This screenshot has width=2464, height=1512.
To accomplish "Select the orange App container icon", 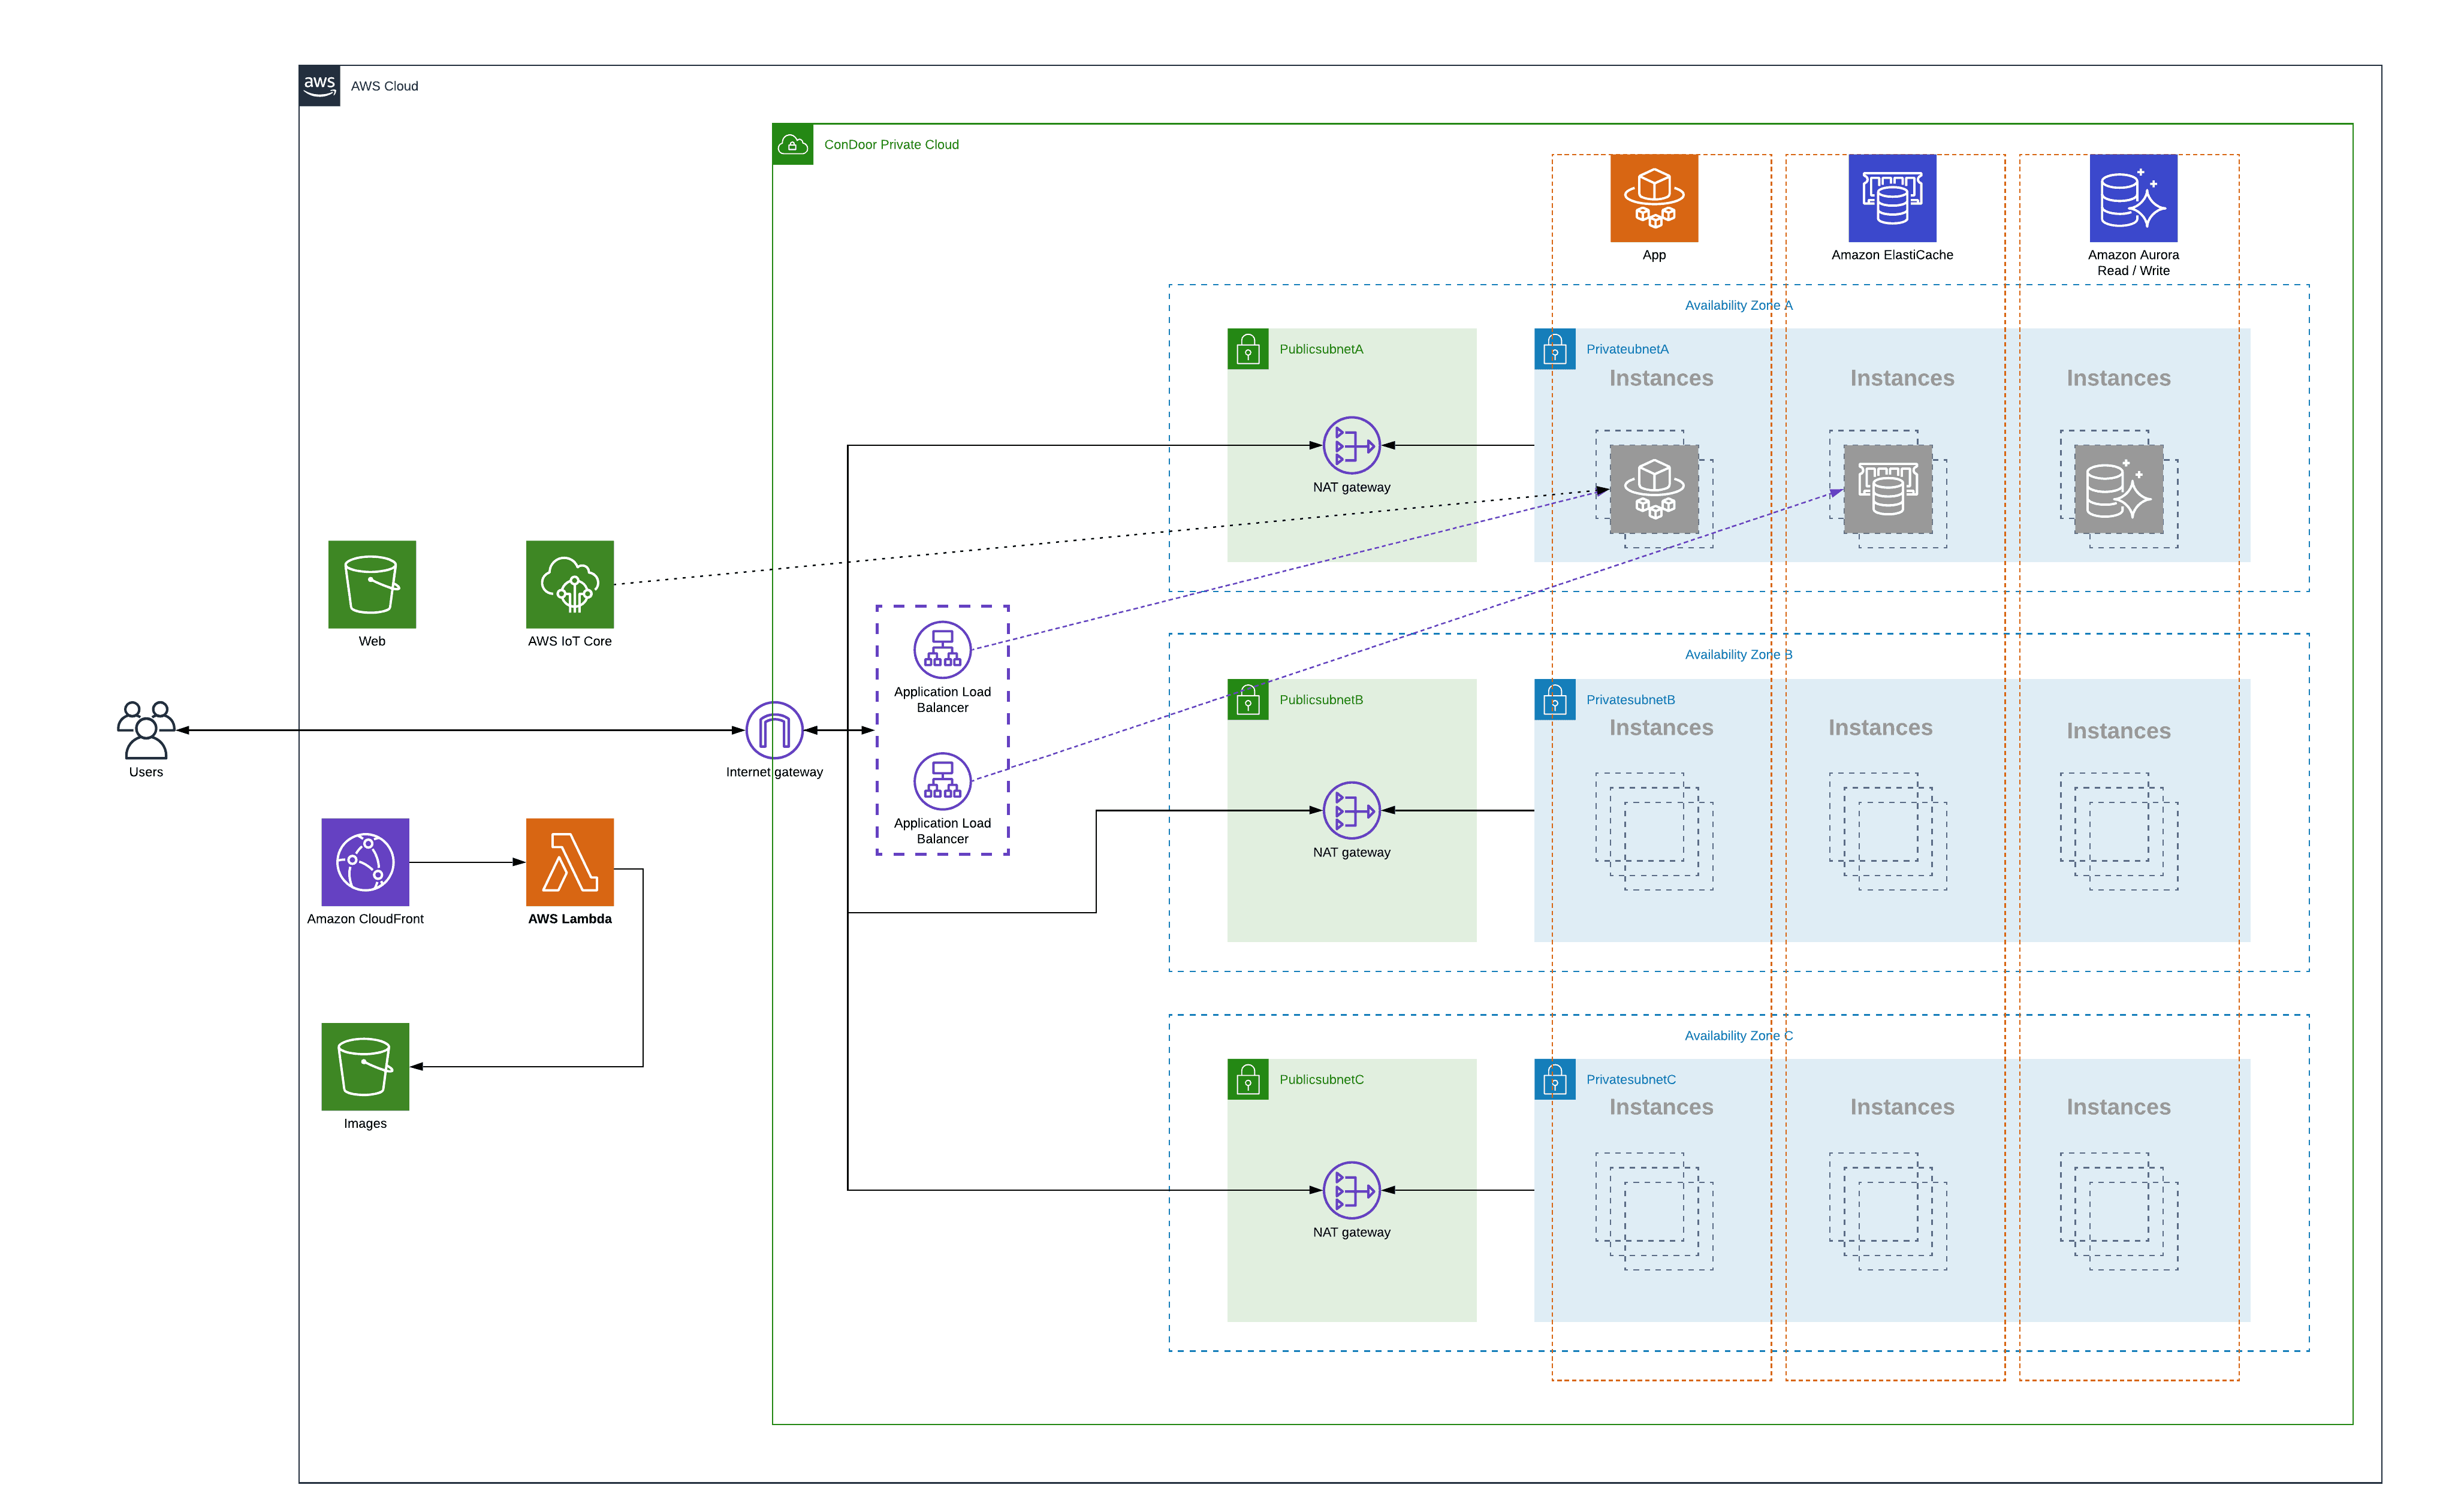I will click(x=1654, y=198).
